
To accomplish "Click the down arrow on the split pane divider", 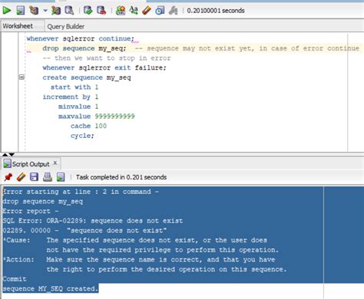I will [x=12, y=155].
